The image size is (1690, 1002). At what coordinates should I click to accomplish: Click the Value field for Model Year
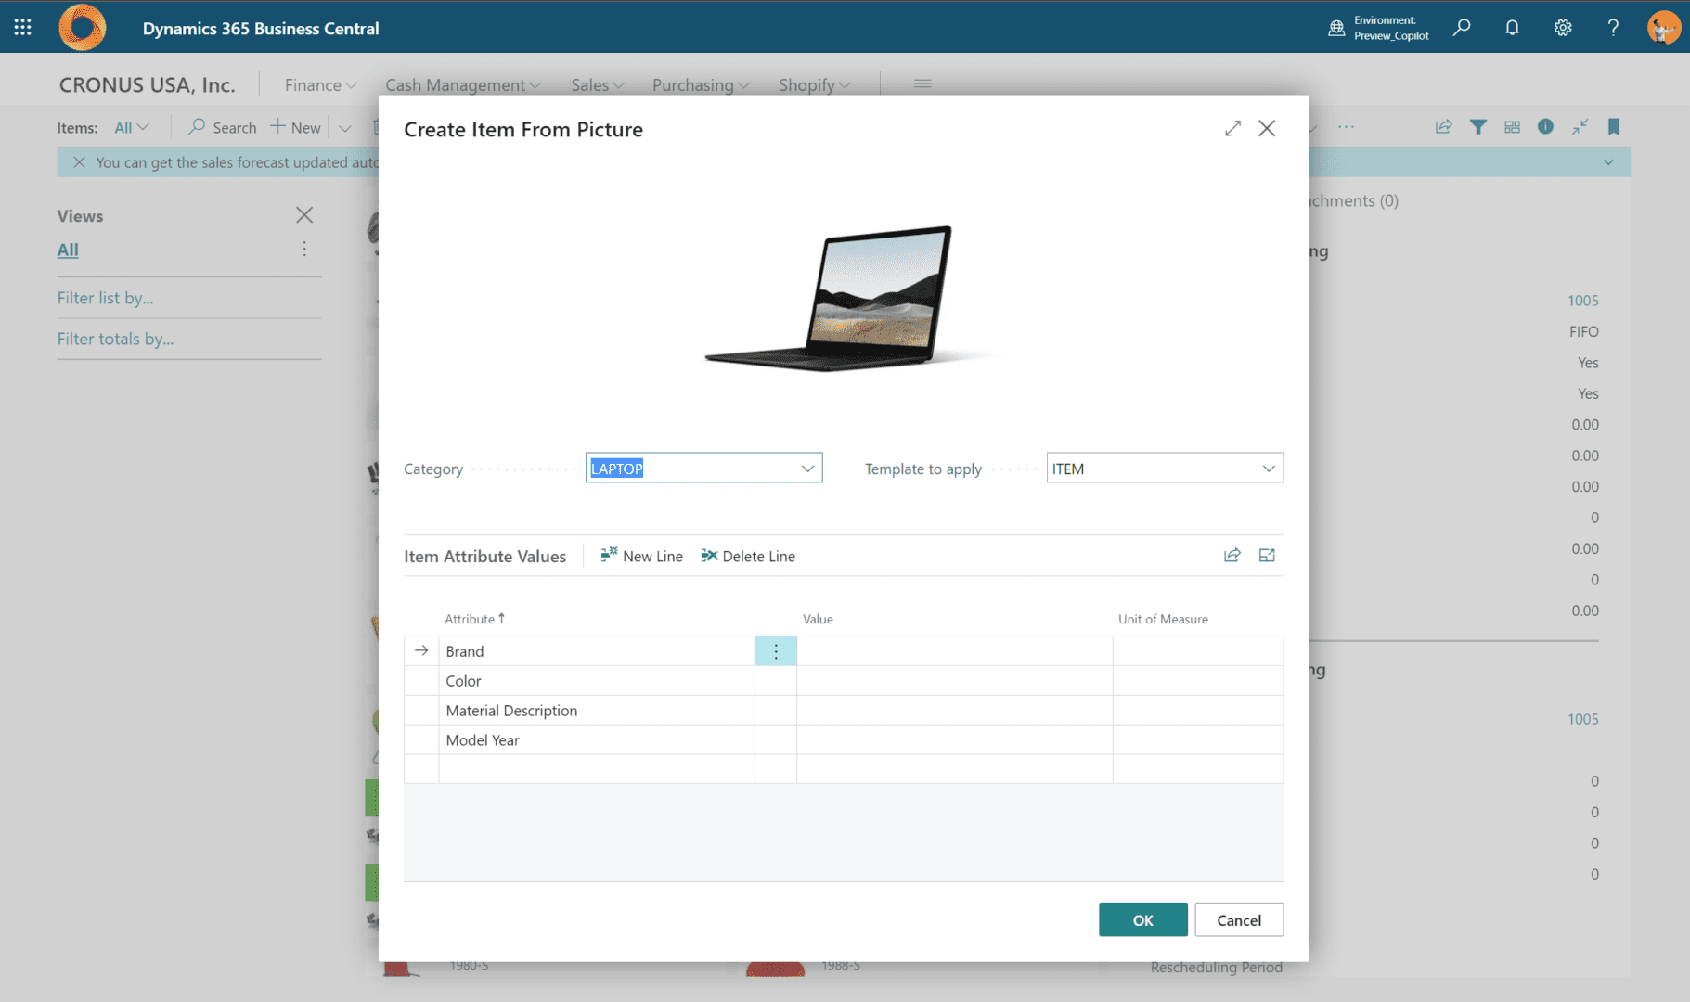[954, 740]
